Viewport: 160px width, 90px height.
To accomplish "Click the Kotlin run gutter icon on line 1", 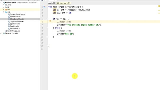I will point(44,7).
